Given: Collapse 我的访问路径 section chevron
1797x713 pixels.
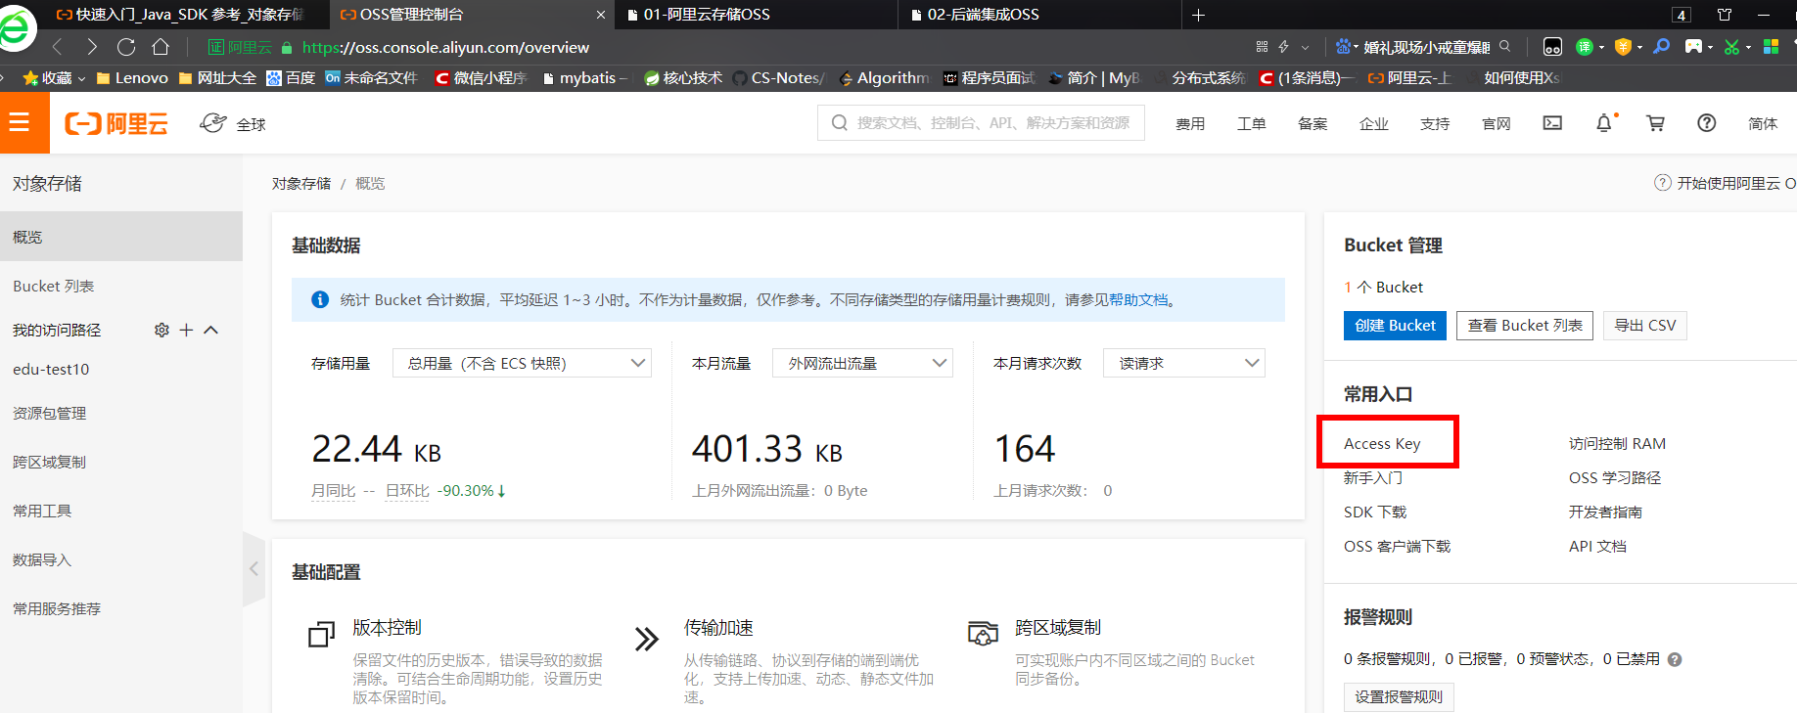Looking at the screenshot, I should pos(210,330).
